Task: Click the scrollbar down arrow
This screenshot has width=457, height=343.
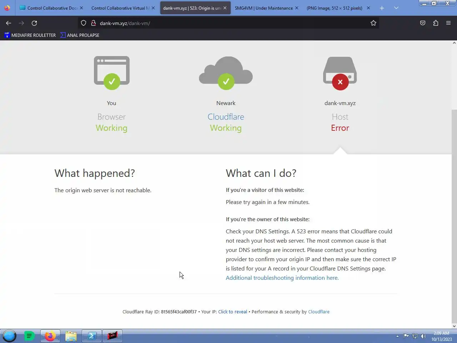Action: (454, 326)
